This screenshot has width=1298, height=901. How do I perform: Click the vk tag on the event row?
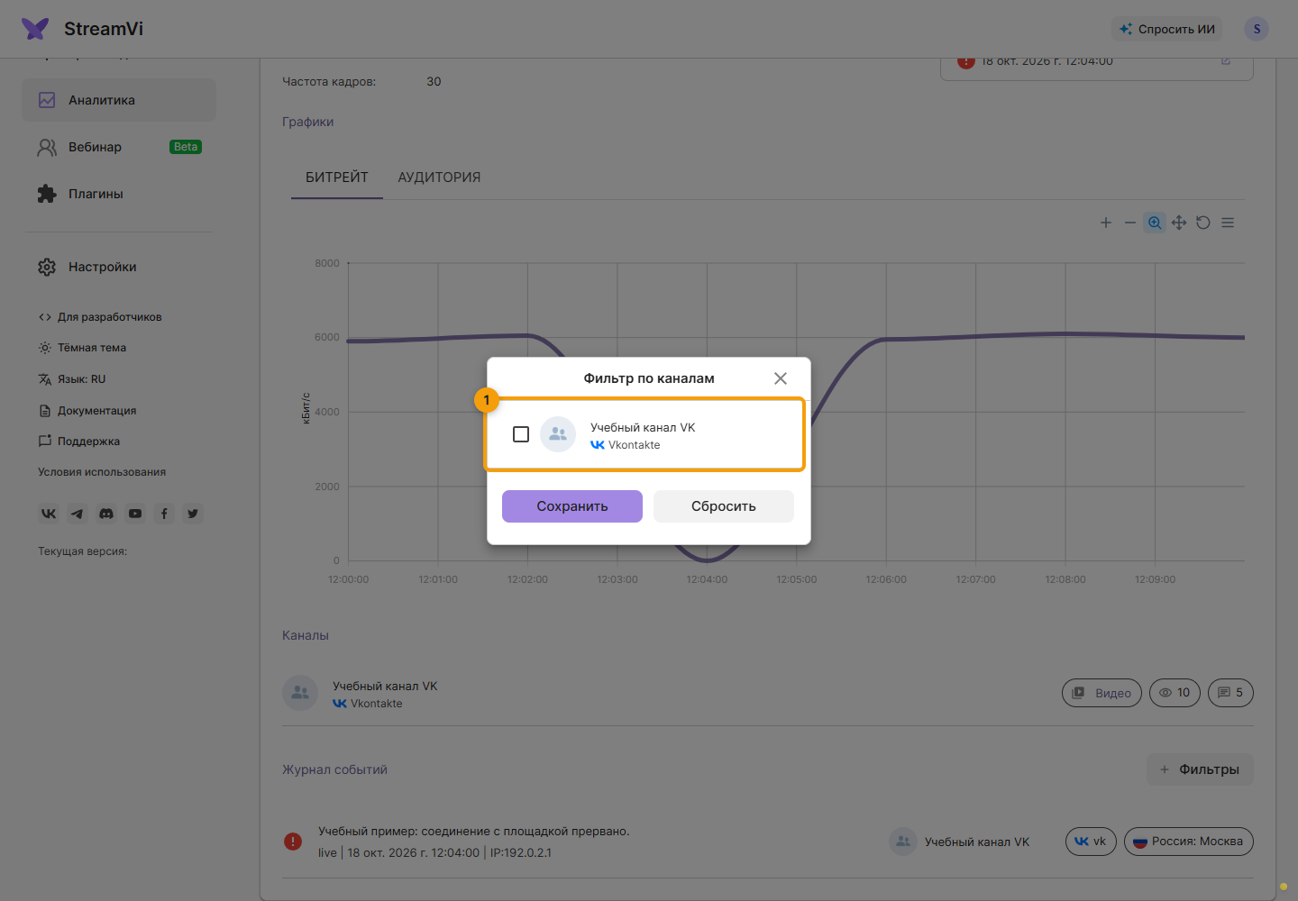1091,842
